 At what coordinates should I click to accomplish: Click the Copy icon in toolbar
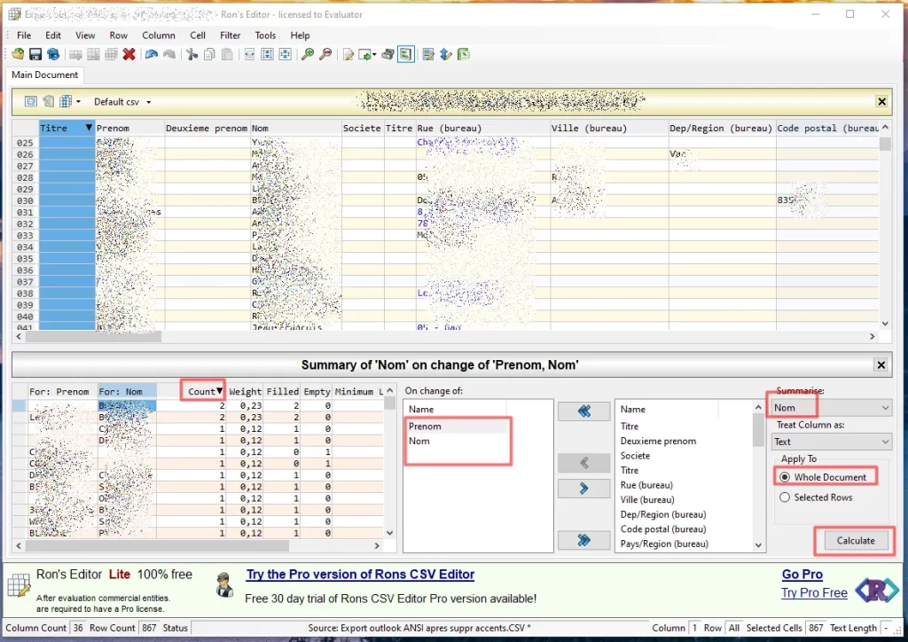209,54
